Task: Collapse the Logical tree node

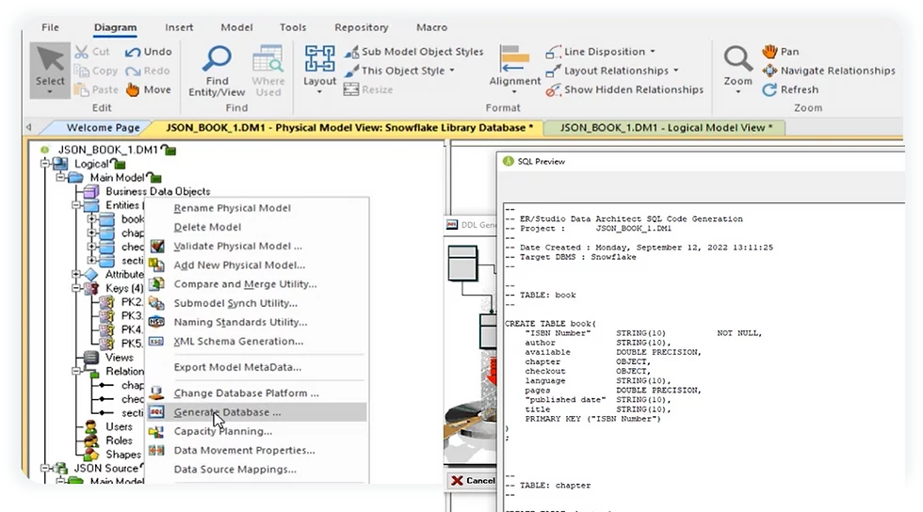Action: 45,164
